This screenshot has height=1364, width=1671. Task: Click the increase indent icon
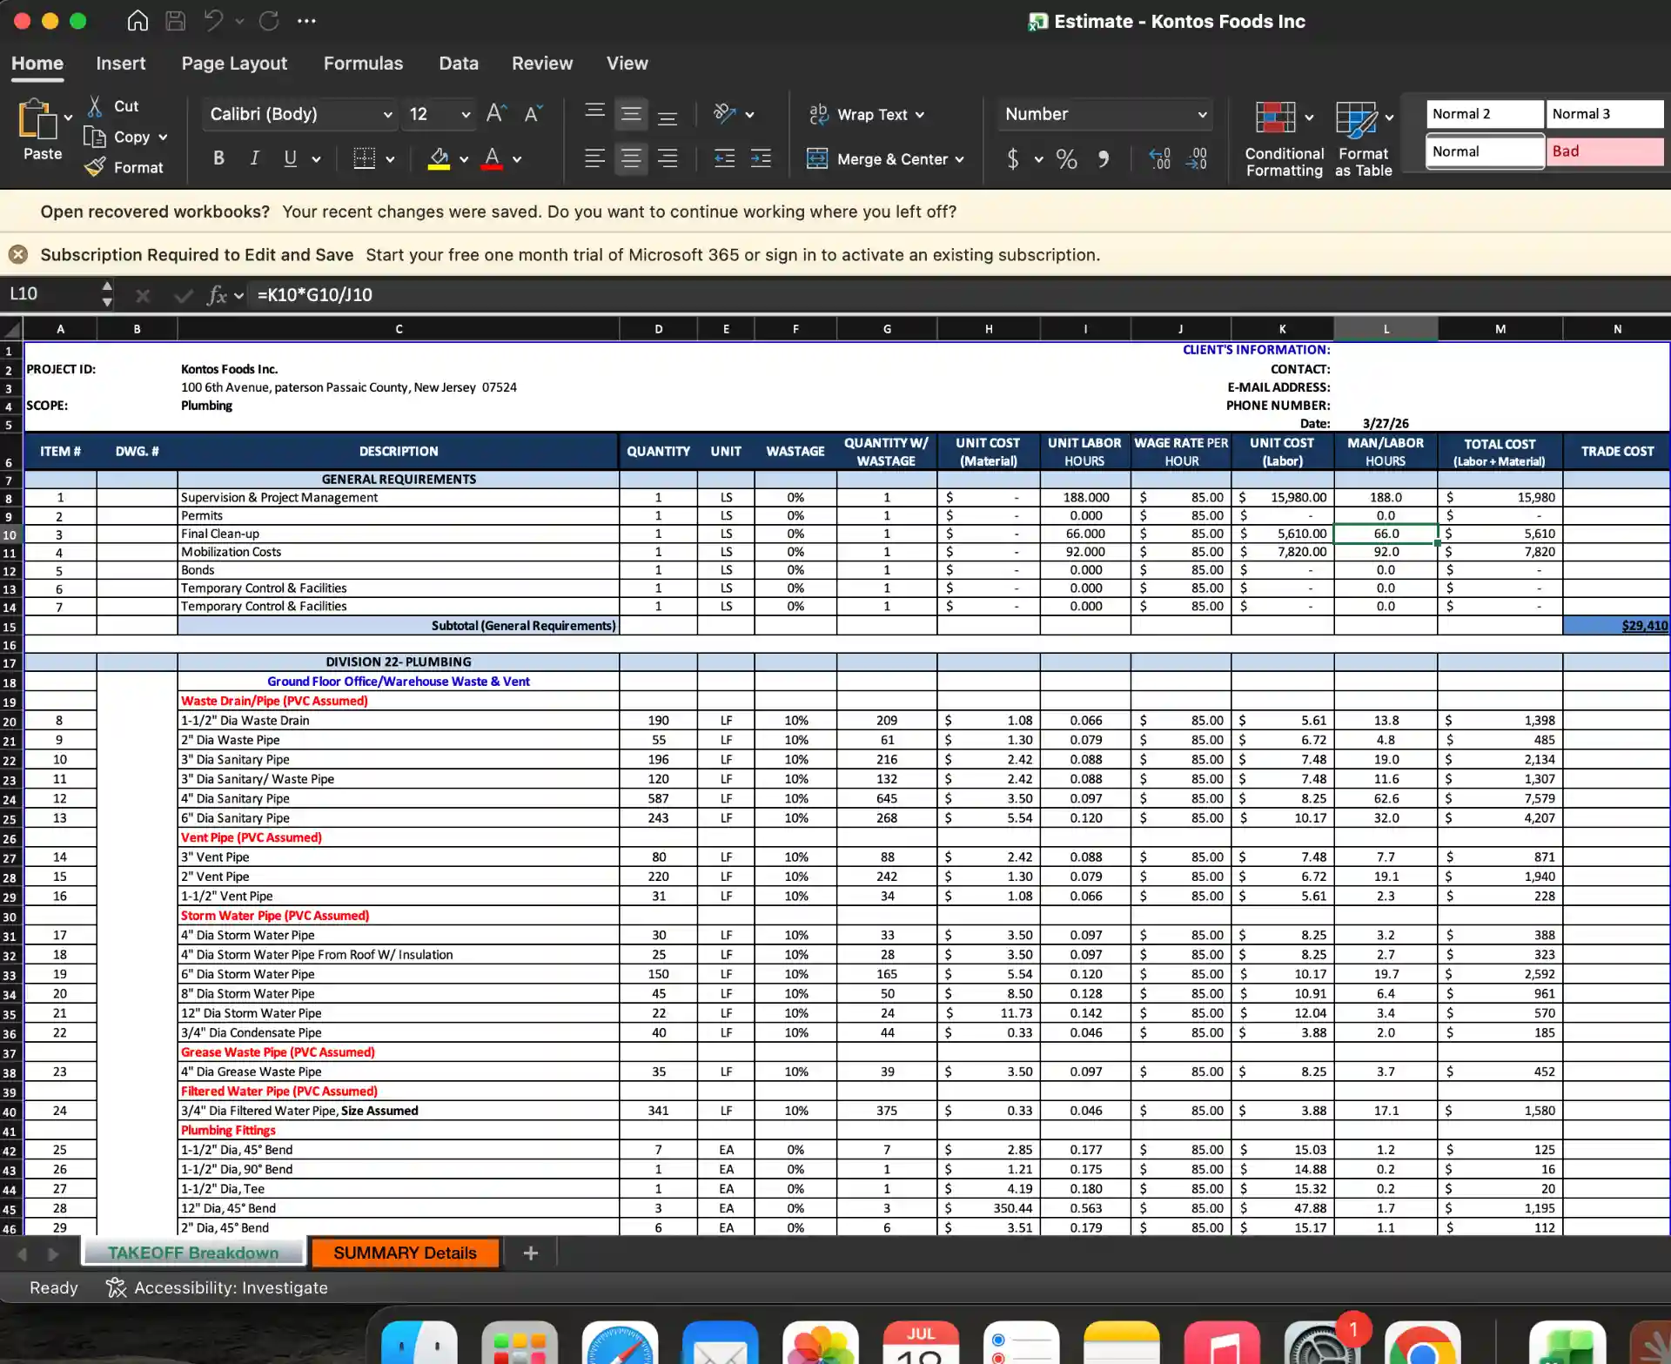tap(761, 158)
